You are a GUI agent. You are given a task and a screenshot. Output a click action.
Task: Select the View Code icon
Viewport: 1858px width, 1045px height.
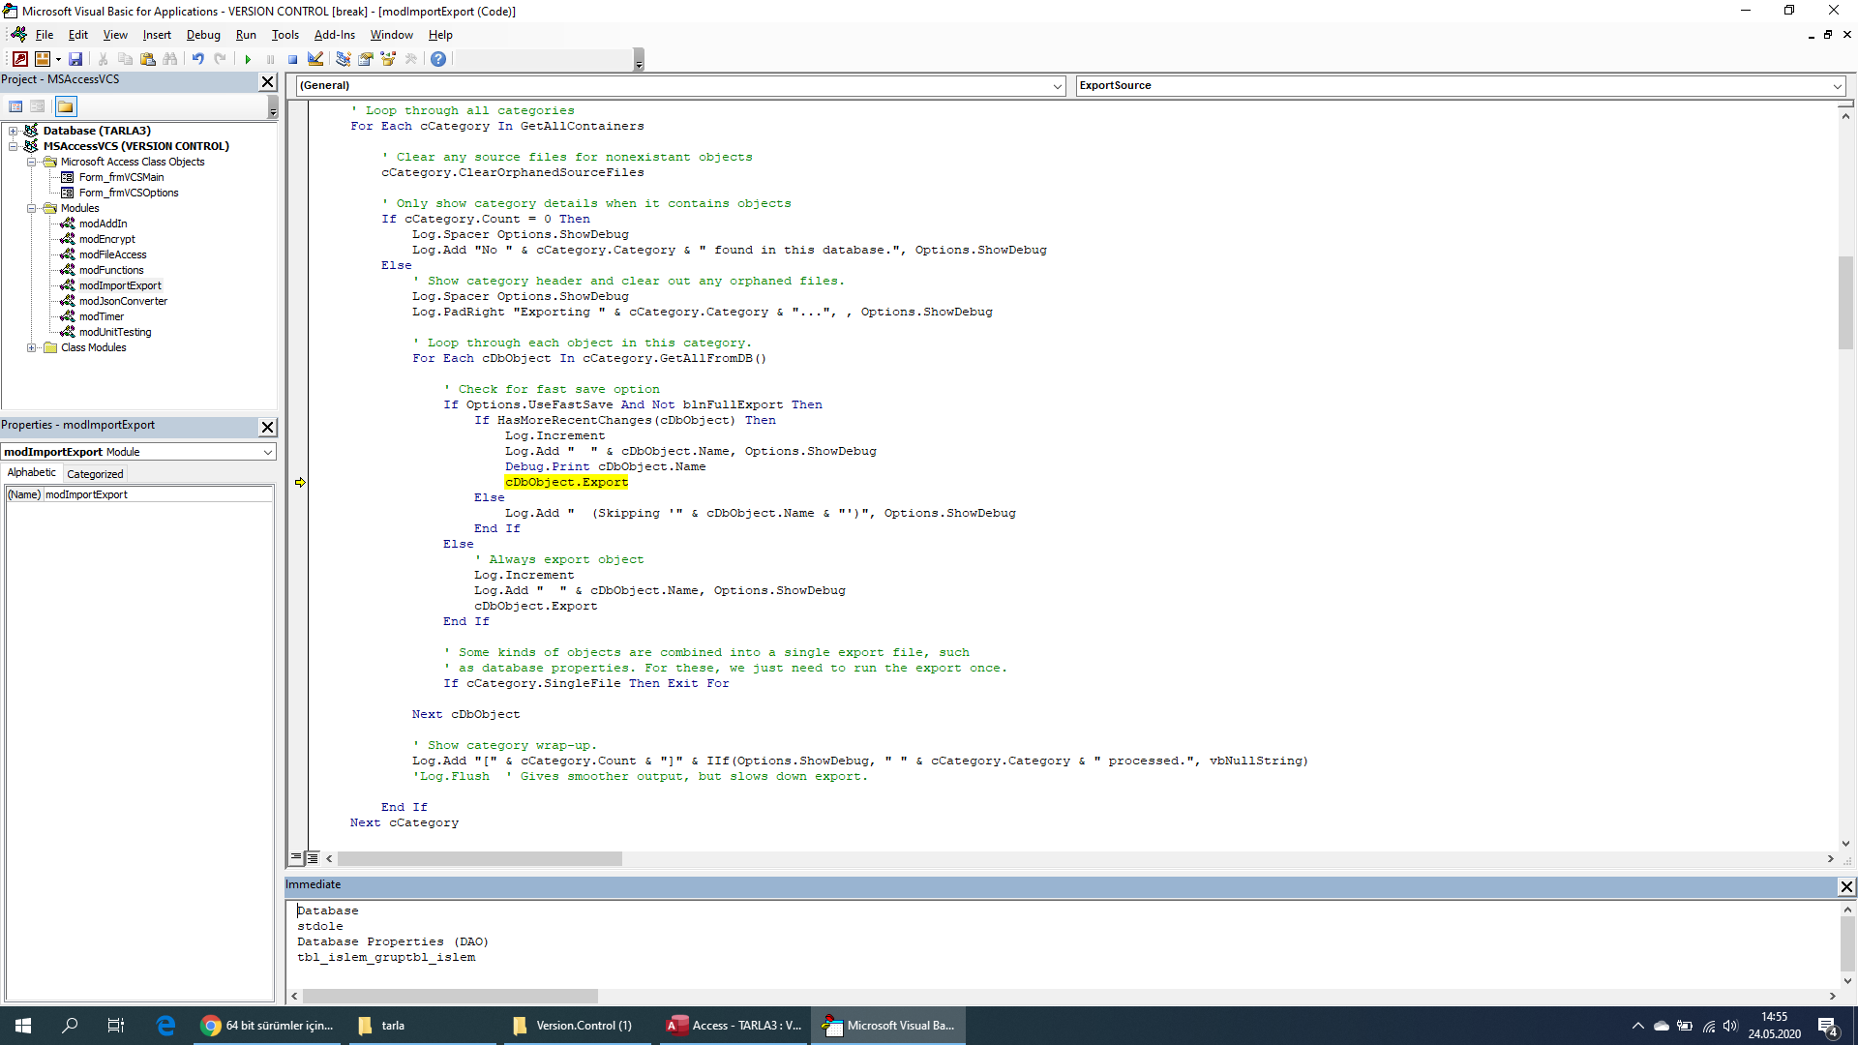click(15, 106)
